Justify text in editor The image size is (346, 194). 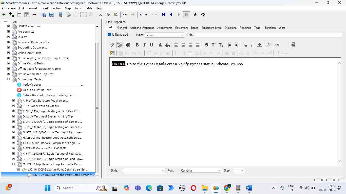point(197,45)
